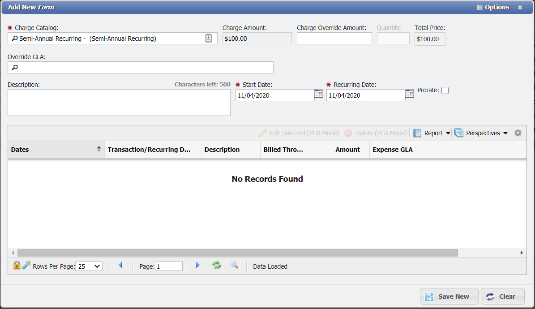The width and height of the screenshot is (535, 309).
Task: Click the Billed Thro... column header
Action: tap(287, 150)
